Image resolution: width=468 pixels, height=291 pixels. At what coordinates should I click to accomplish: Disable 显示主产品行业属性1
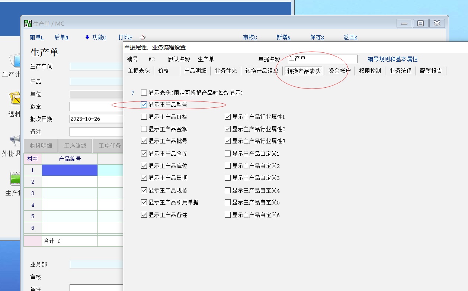pos(228,117)
